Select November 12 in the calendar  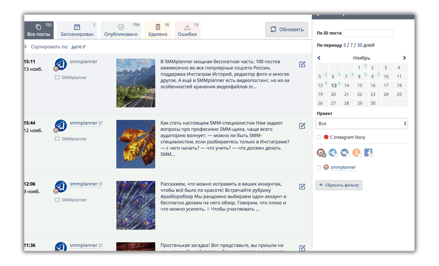(322, 86)
